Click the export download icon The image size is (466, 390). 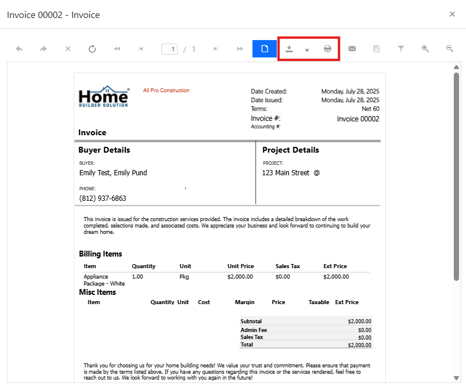click(289, 49)
